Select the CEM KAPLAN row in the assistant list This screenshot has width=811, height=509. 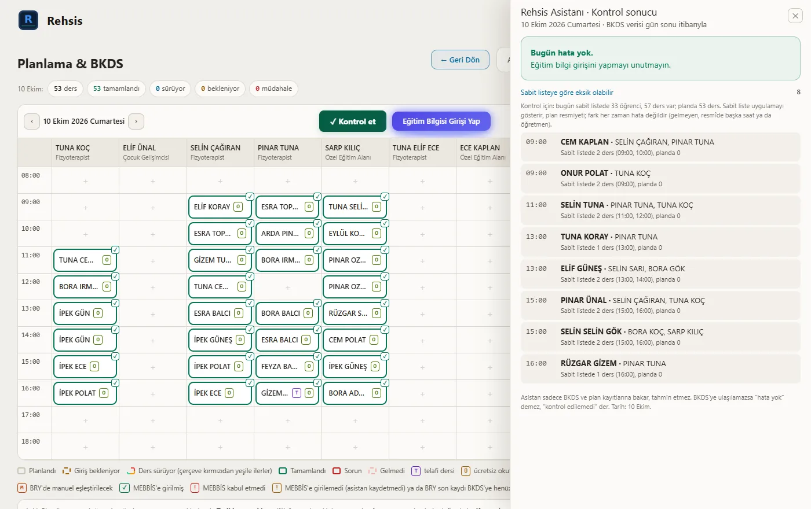(660, 147)
